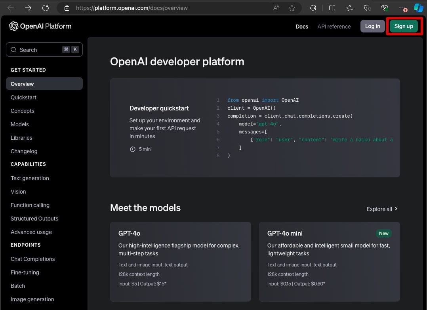Click the ENDPOINTS section heading

[x=26, y=245]
